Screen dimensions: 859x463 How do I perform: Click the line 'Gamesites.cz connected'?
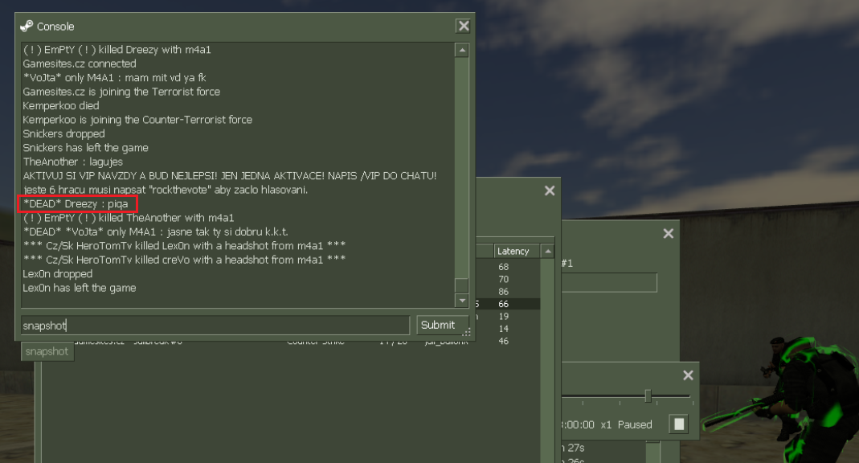click(x=80, y=64)
